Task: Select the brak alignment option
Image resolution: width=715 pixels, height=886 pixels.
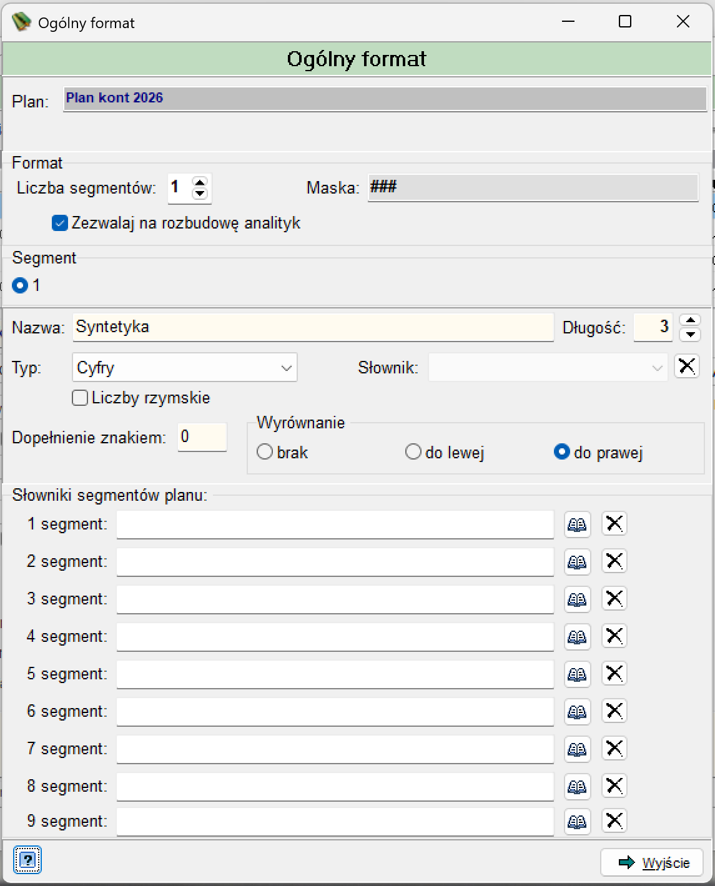Action: pos(265,451)
